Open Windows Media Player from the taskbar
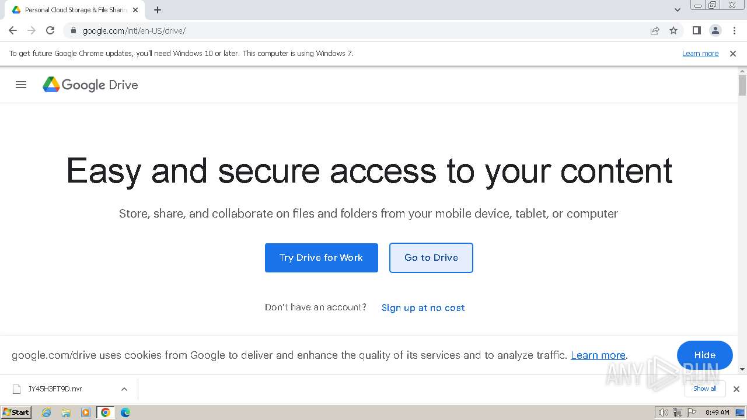The height and width of the screenshot is (420, 747). [86, 412]
